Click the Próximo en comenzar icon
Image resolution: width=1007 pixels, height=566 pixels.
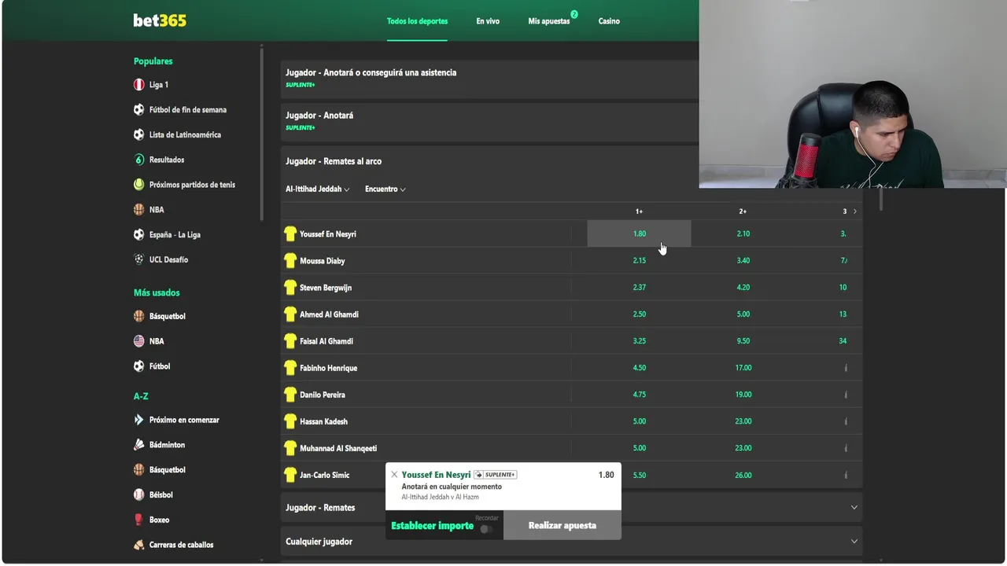139,420
